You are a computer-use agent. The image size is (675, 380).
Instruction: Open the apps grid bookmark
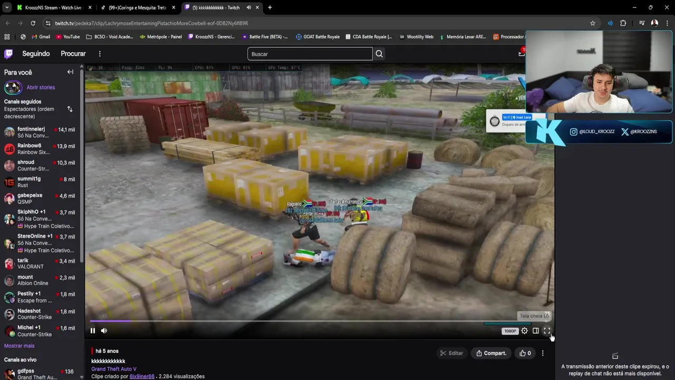tap(7, 37)
